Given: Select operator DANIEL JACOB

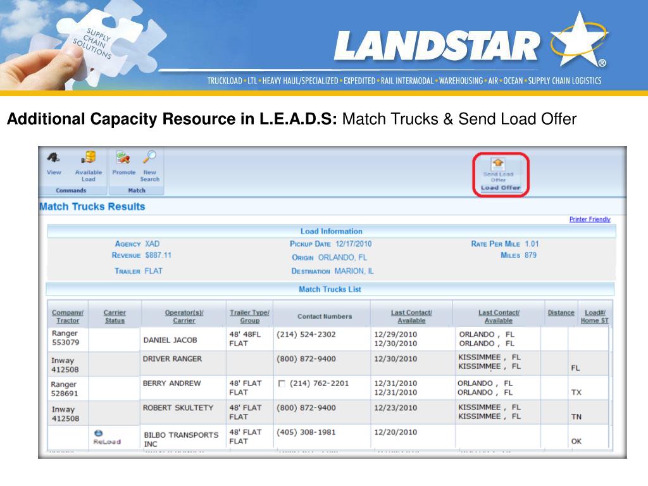Looking at the screenshot, I should click(170, 340).
